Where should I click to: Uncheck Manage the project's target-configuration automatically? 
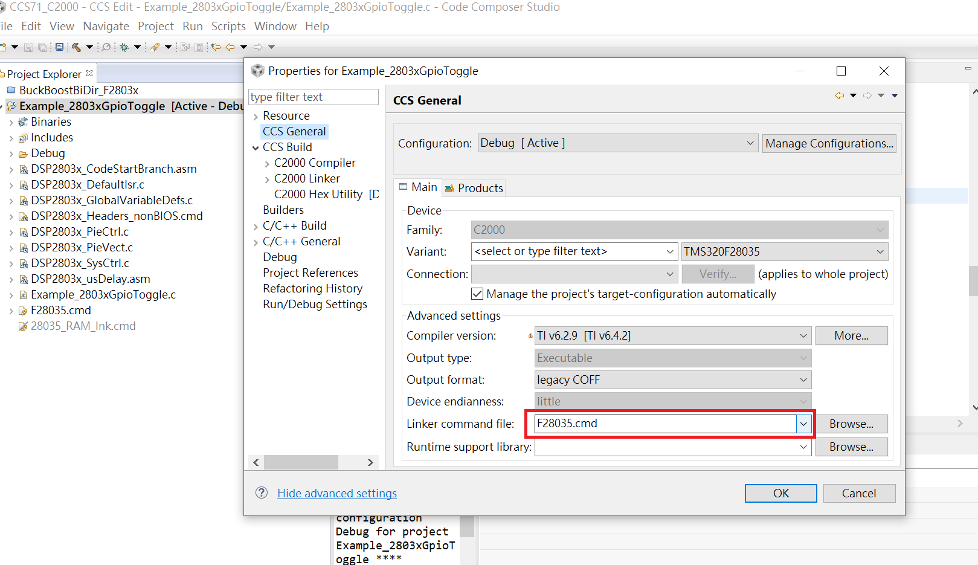(x=477, y=294)
